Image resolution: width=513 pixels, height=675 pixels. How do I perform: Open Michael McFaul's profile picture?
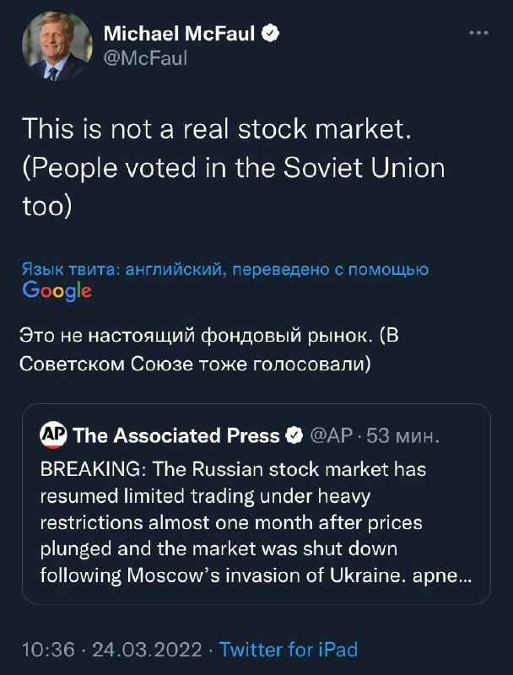pos(57,46)
